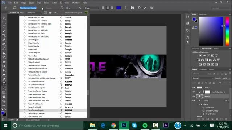Add Levels adjustment

(204, 55)
